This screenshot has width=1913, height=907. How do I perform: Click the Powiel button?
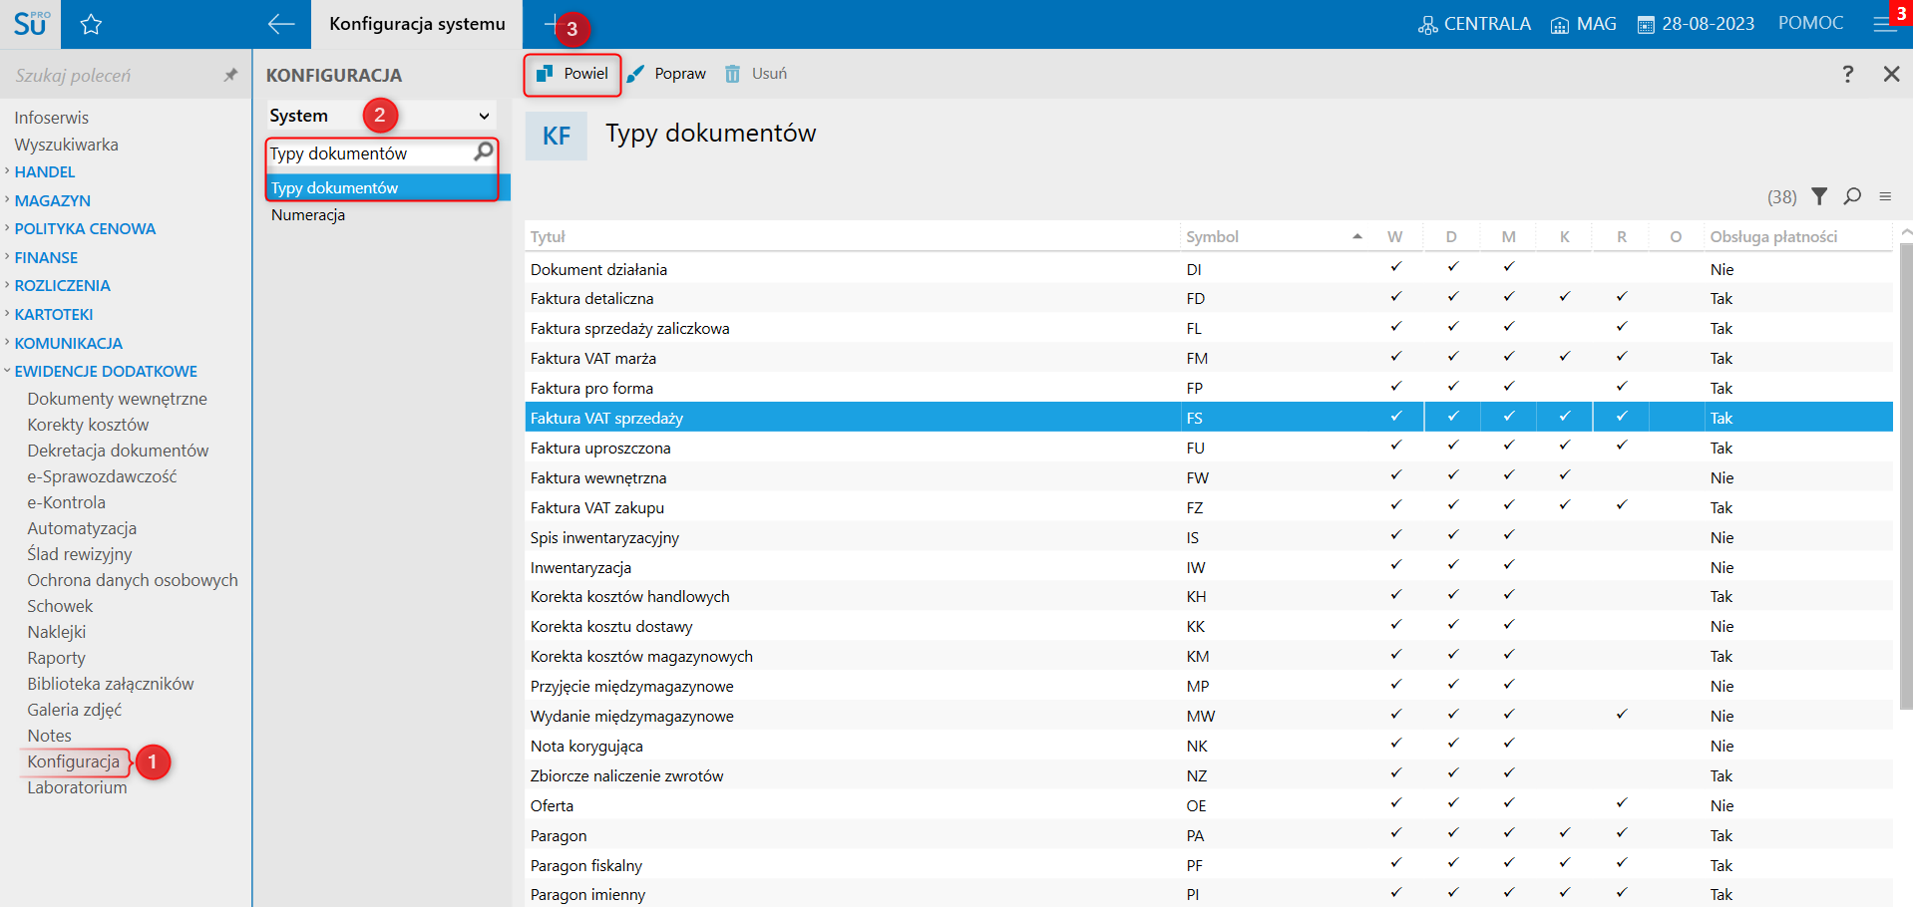pyautogui.click(x=573, y=74)
